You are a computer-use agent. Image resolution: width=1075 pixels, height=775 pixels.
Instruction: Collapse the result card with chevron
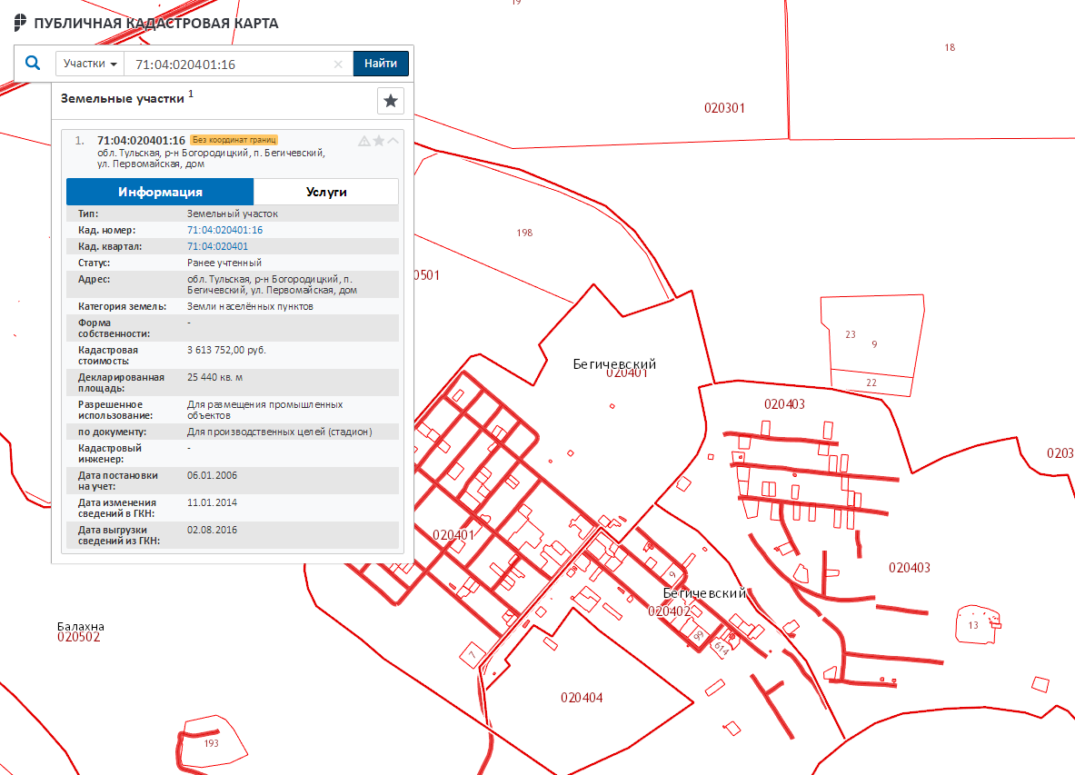393,141
